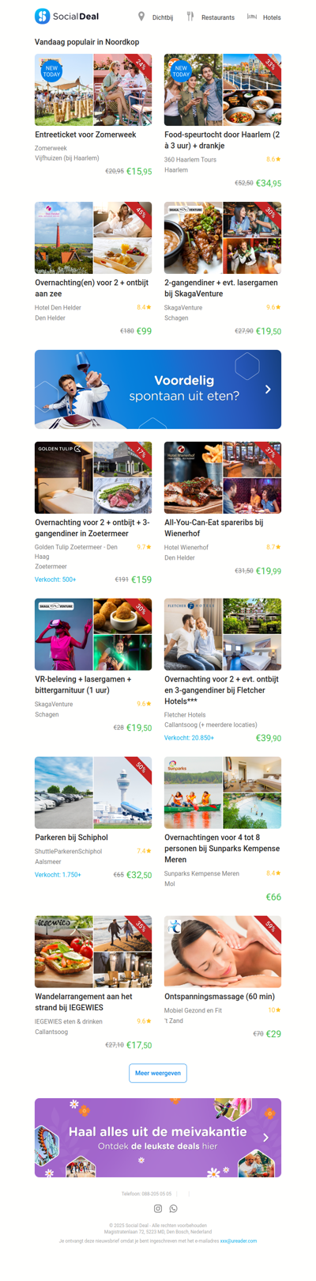
Task: Open the WhatsApp icon in footer
Action: 174,1208
